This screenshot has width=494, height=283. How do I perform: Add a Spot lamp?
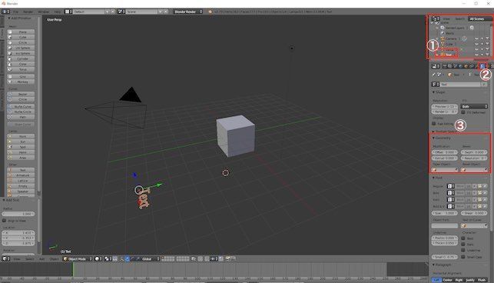click(x=21, y=148)
